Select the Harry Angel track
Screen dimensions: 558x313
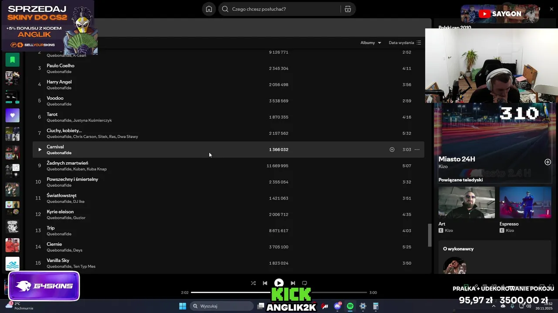tap(228, 84)
